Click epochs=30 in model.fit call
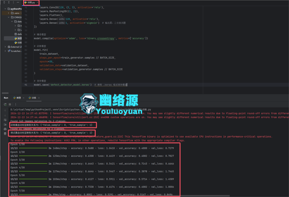 [x=46, y=62]
